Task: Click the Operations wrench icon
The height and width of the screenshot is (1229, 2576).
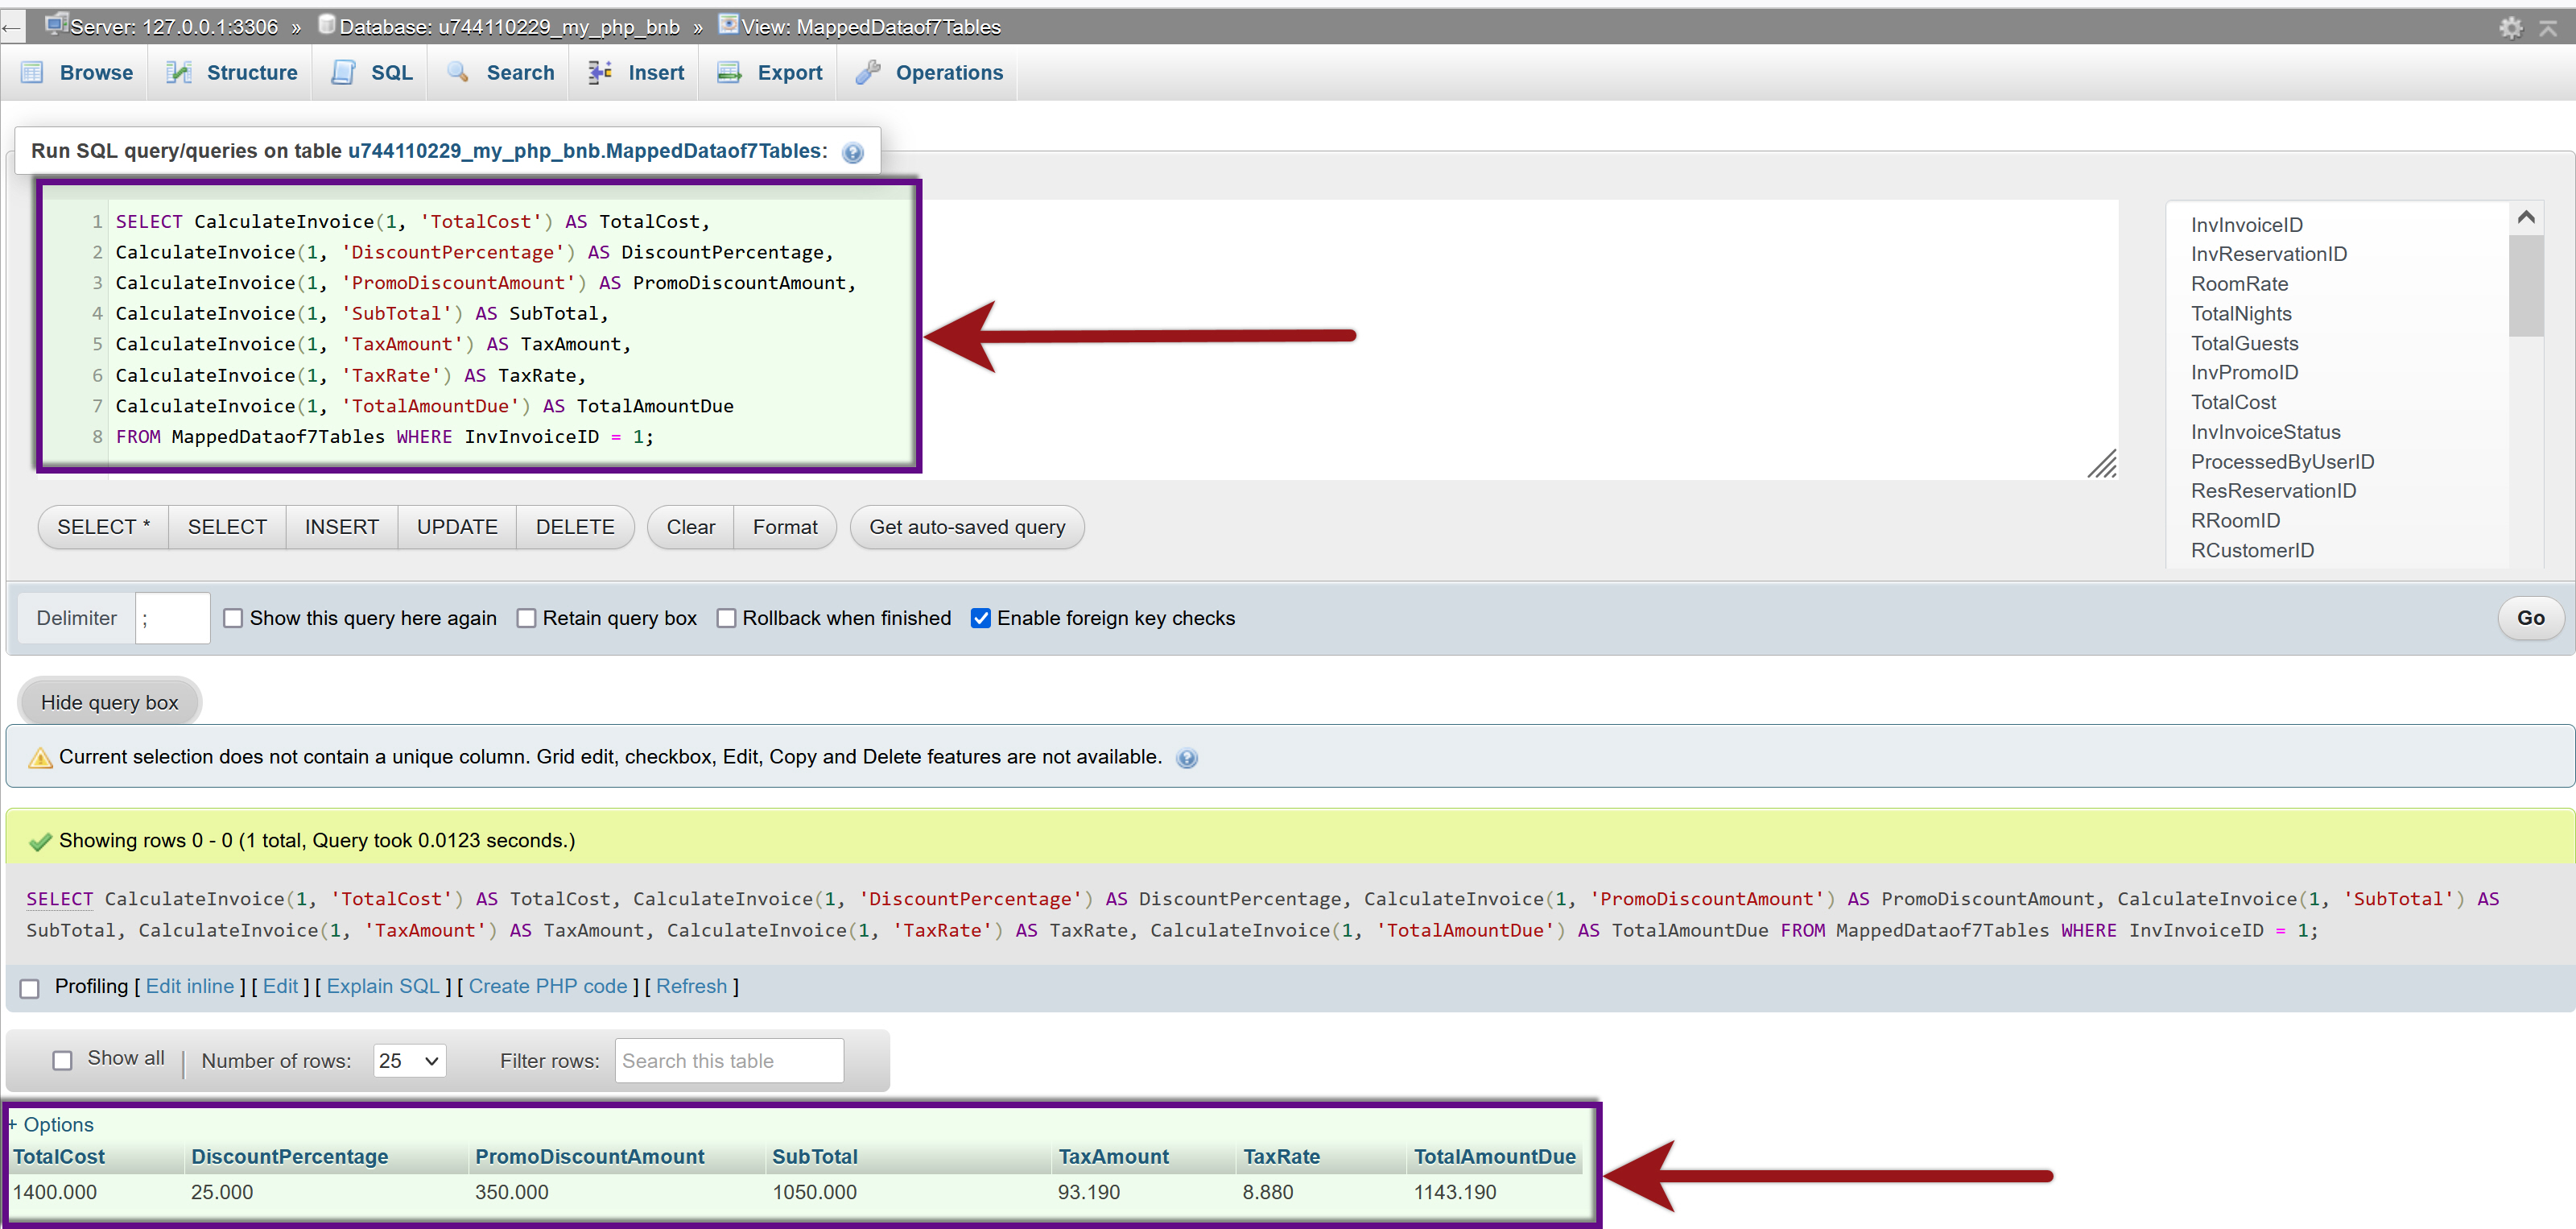Action: point(867,72)
